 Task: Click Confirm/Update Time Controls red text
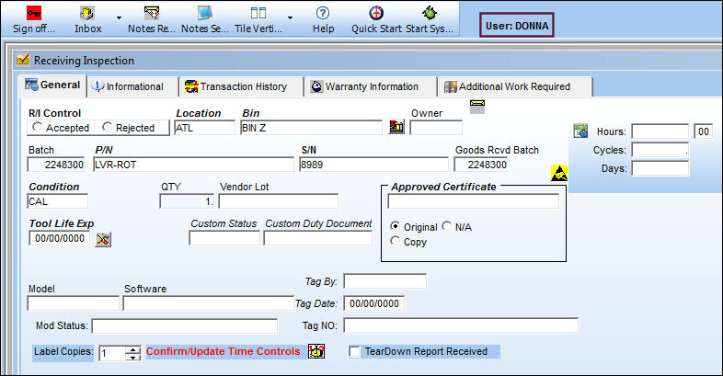tap(224, 351)
